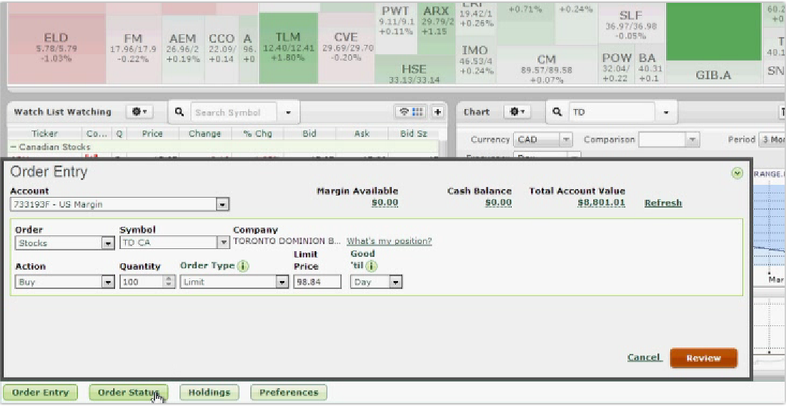Screen dimensions: 786x406
Task: Sort watch list by Bid column
Action: coord(309,133)
